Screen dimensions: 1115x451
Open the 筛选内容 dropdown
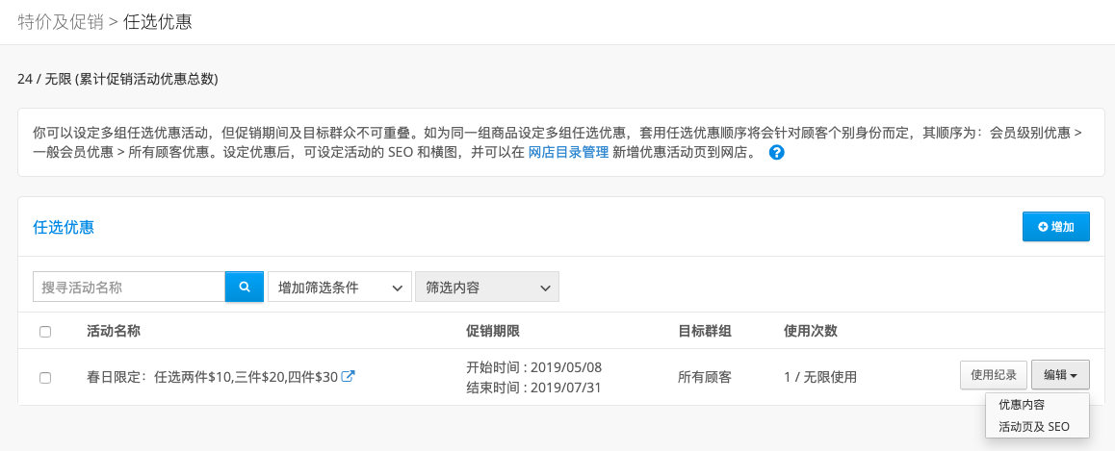click(487, 287)
